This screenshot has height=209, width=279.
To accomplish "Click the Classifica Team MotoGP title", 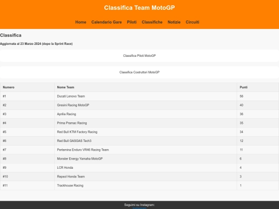I will pos(139,8).
